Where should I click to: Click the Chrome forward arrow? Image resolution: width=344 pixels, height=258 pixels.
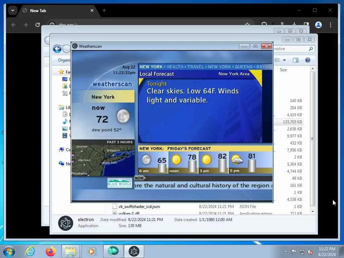point(26,25)
